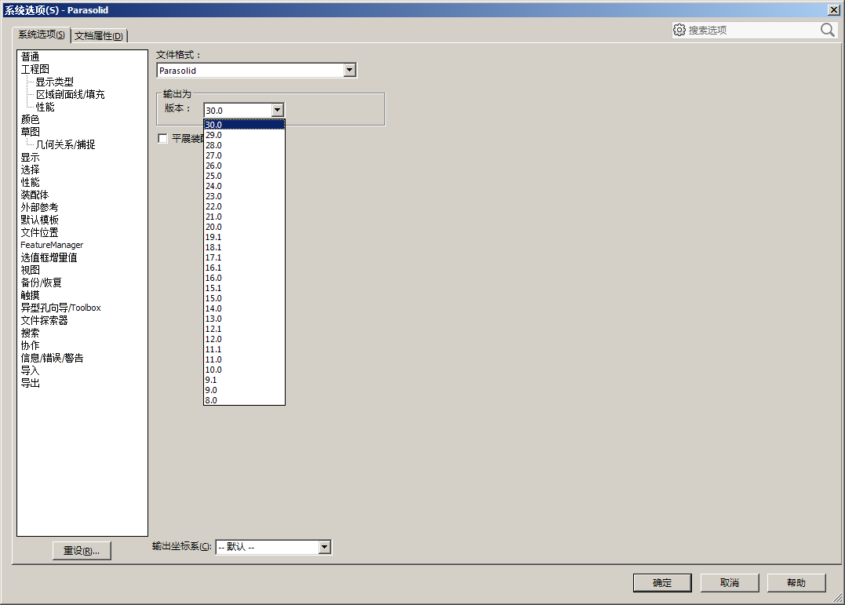Choose version 28.0 from the list

(x=244, y=145)
